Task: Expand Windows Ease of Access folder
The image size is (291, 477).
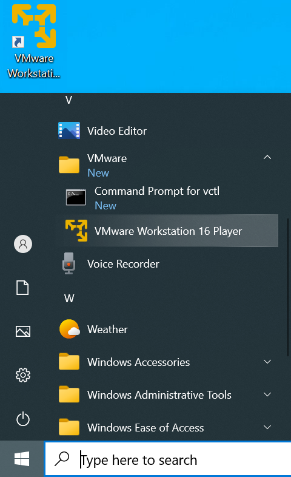Action: (267, 427)
